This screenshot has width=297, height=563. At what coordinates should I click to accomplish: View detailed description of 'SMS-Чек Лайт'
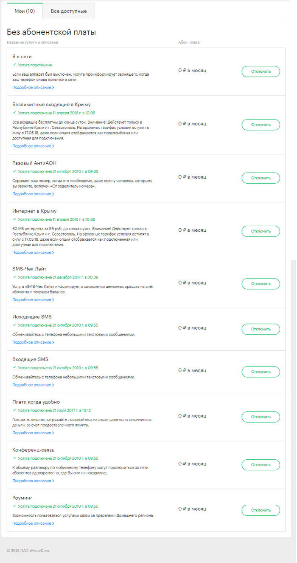pyautogui.click(x=33, y=300)
